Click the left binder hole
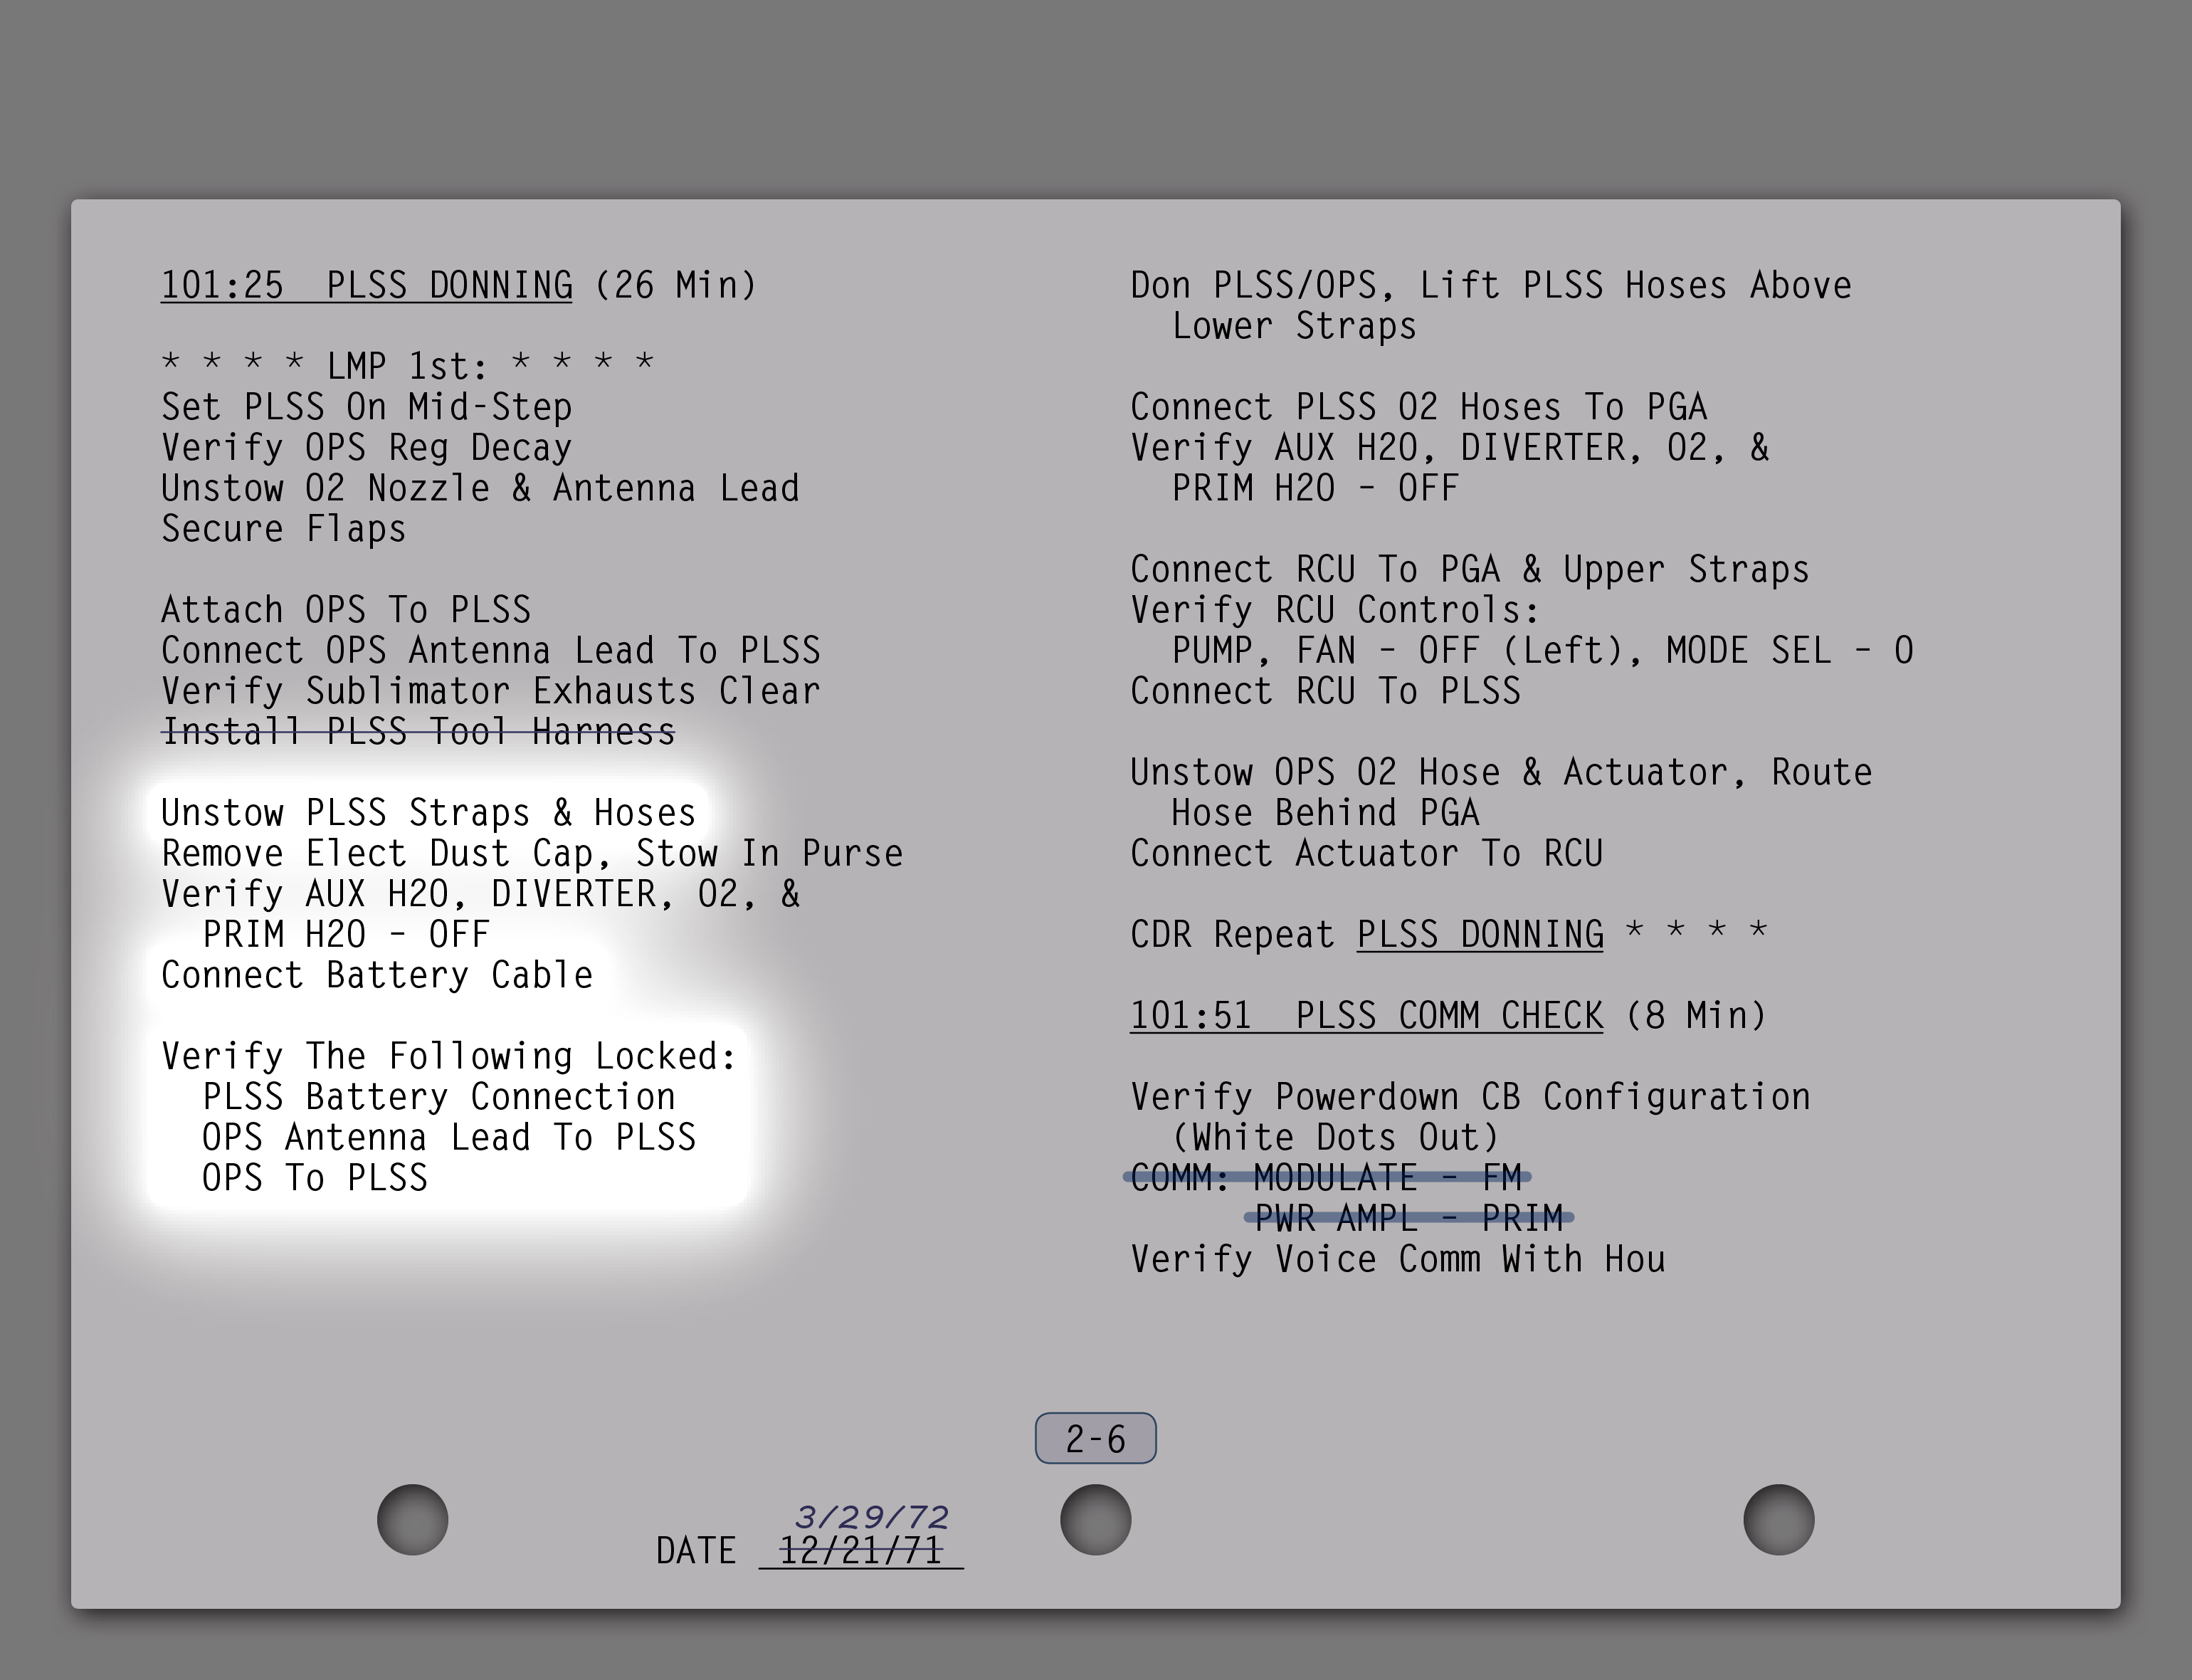Image resolution: width=2192 pixels, height=1680 pixels. point(412,1520)
